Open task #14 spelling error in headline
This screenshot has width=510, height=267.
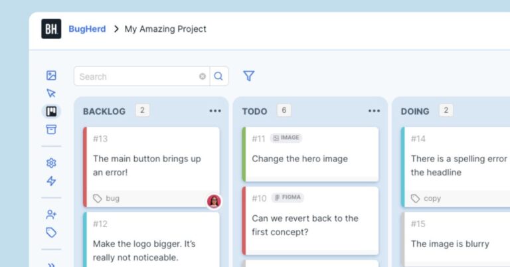coord(456,167)
